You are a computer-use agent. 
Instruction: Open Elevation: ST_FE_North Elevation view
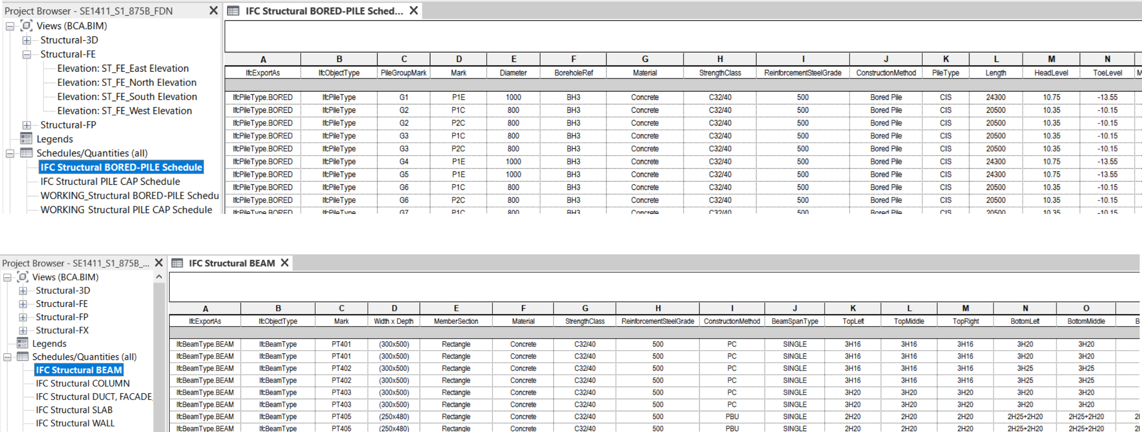127,82
